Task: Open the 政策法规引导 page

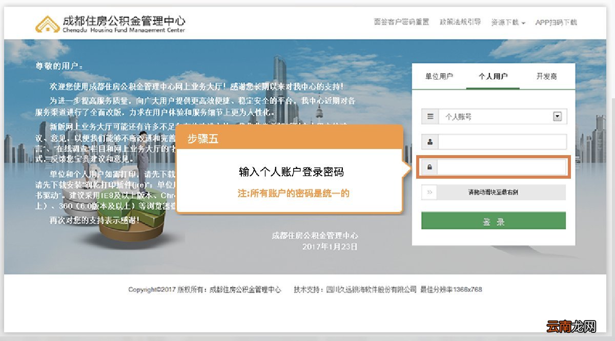Action: point(460,23)
